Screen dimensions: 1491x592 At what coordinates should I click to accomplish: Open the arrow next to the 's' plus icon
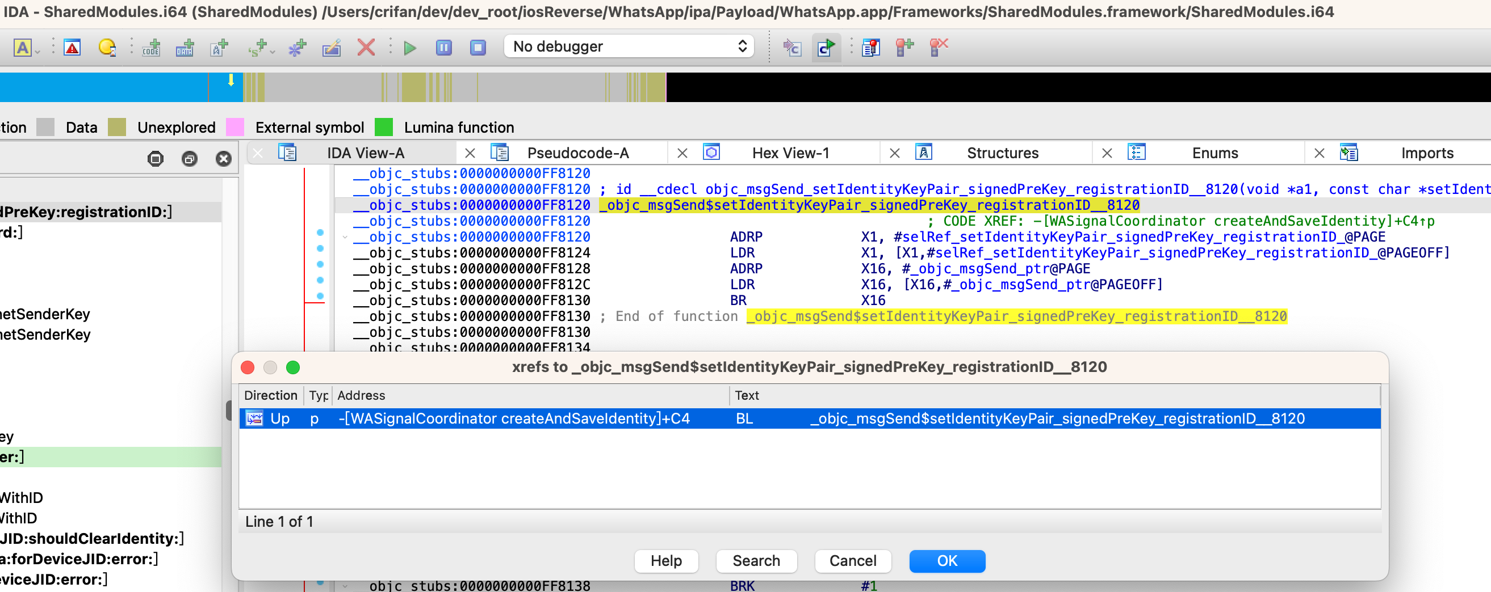pyautogui.click(x=272, y=52)
